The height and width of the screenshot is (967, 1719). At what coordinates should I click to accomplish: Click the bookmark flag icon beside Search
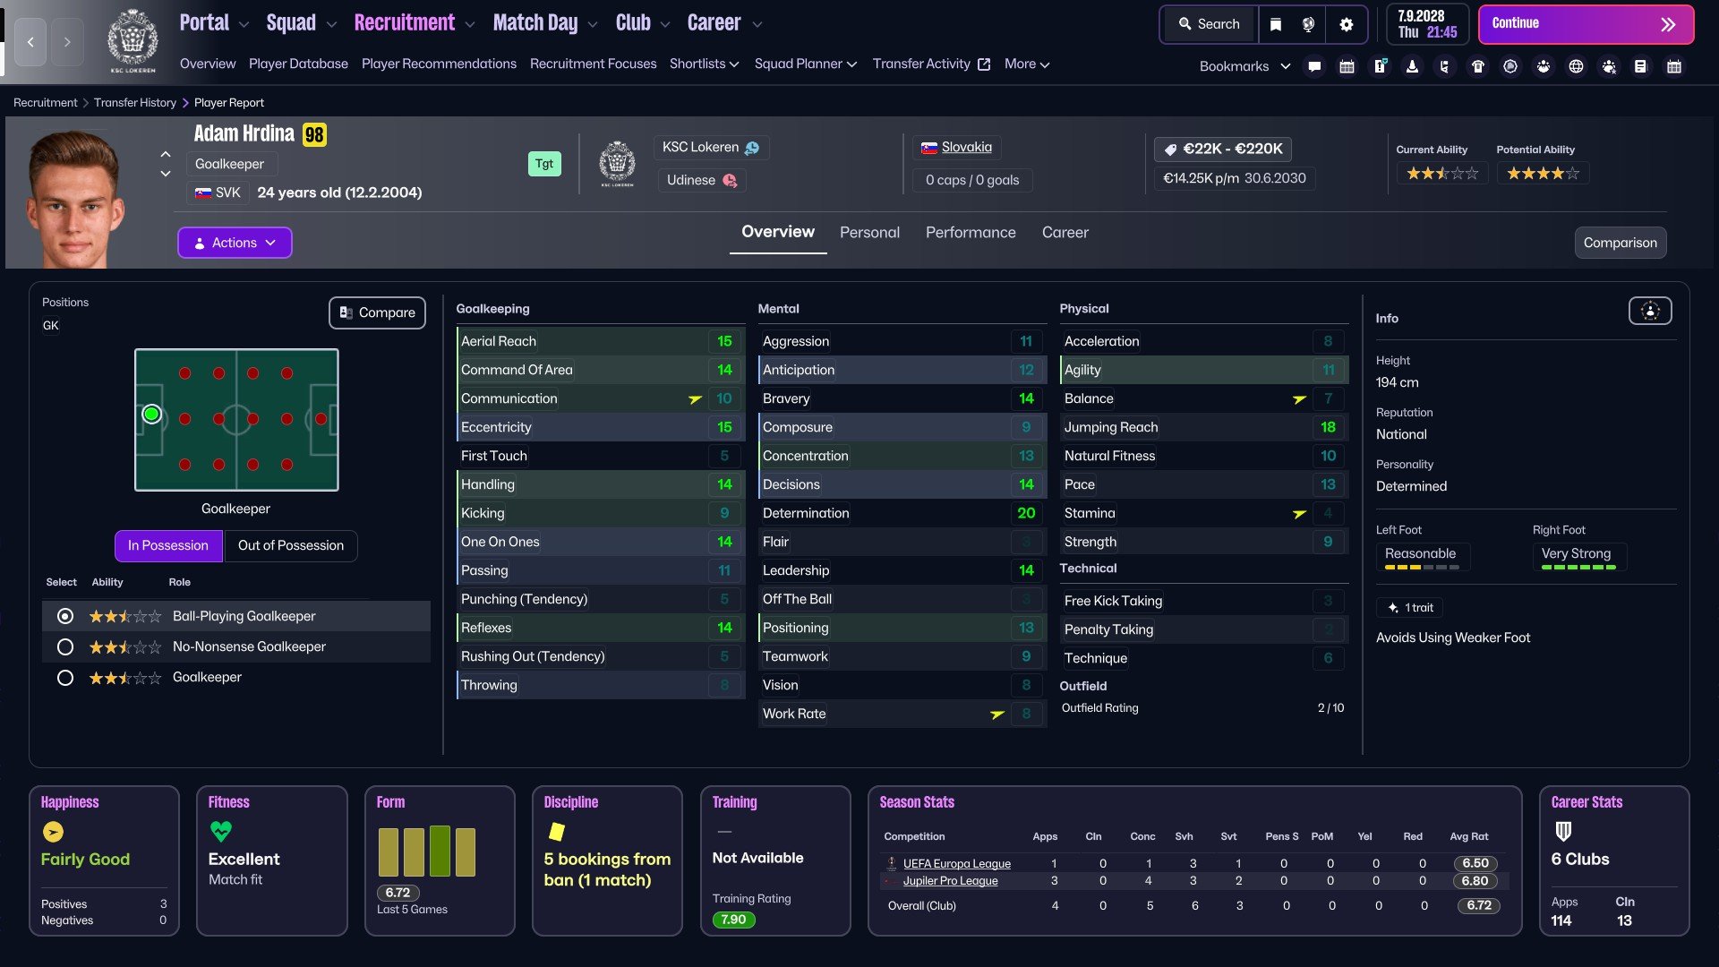1276,24
